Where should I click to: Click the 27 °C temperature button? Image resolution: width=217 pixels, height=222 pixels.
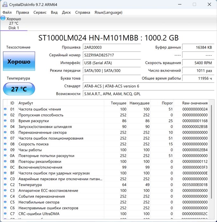point(19,89)
